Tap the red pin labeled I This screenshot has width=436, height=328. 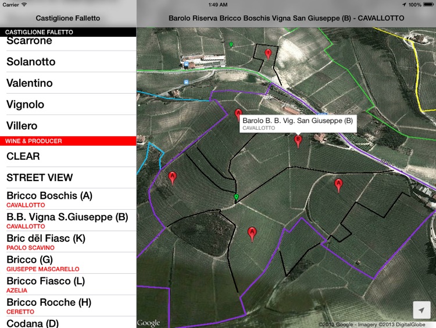[x=268, y=54]
